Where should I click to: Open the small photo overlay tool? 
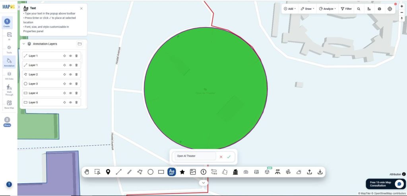tap(256, 172)
